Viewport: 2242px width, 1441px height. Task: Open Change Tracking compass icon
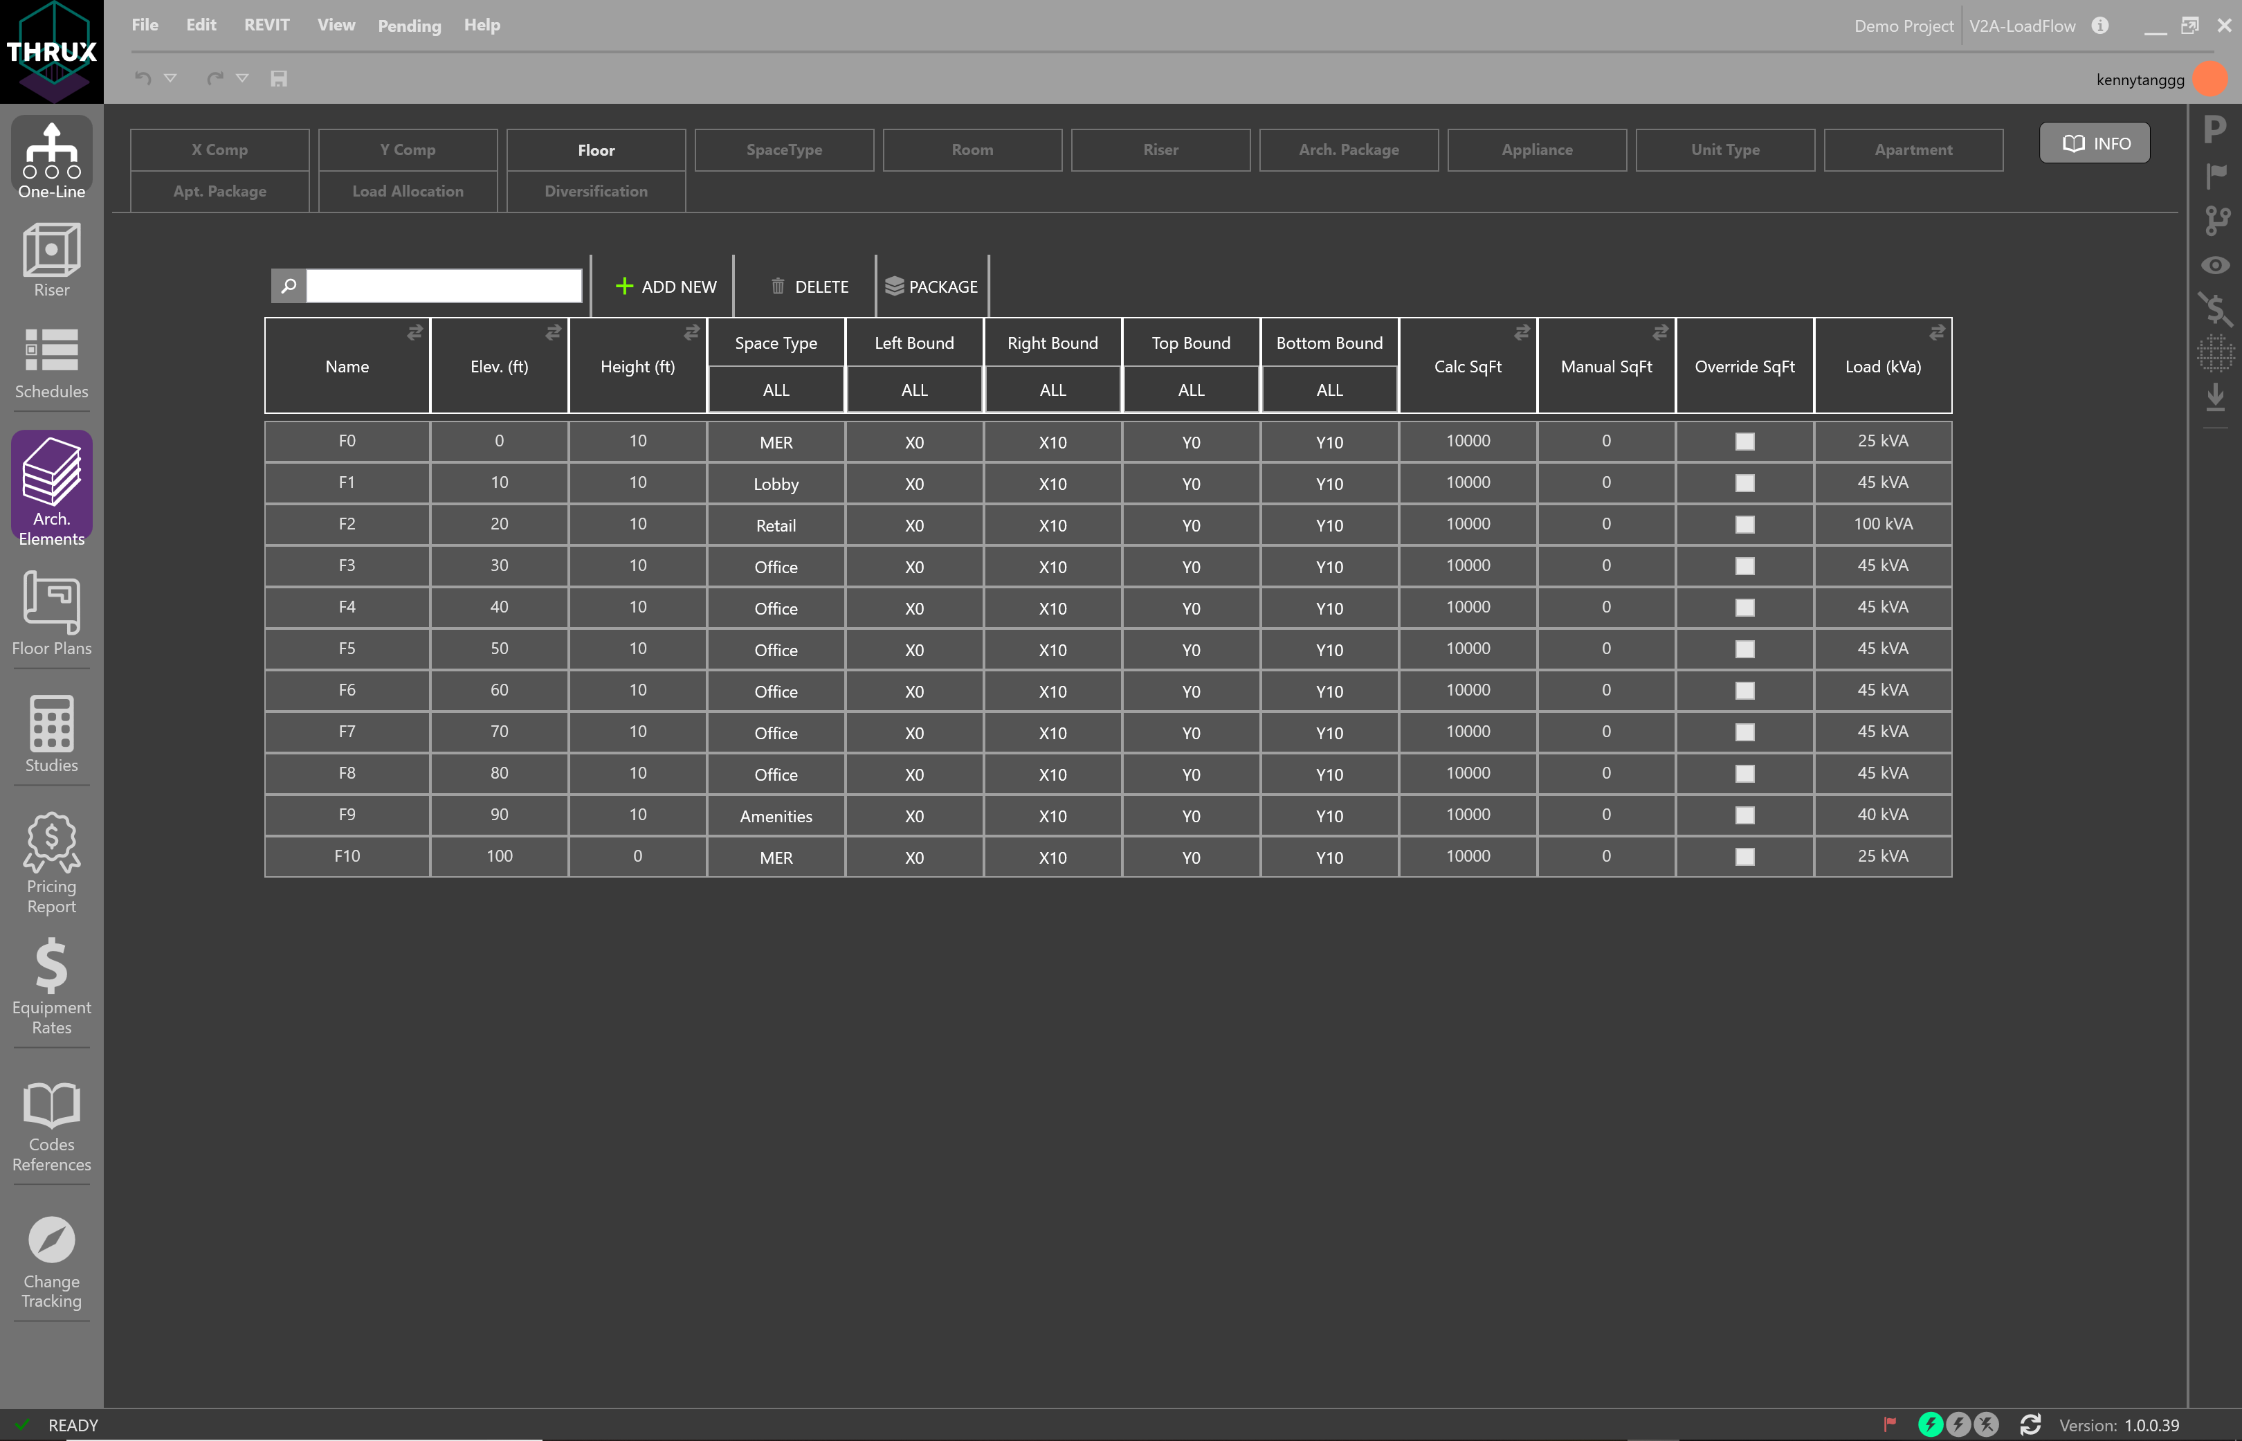(x=51, y=1258)
